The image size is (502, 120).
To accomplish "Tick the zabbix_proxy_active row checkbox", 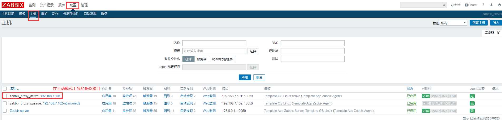I will [x=5, y=96].
